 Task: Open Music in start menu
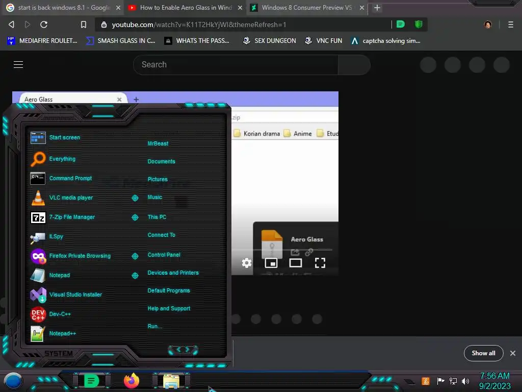[155, 198]
